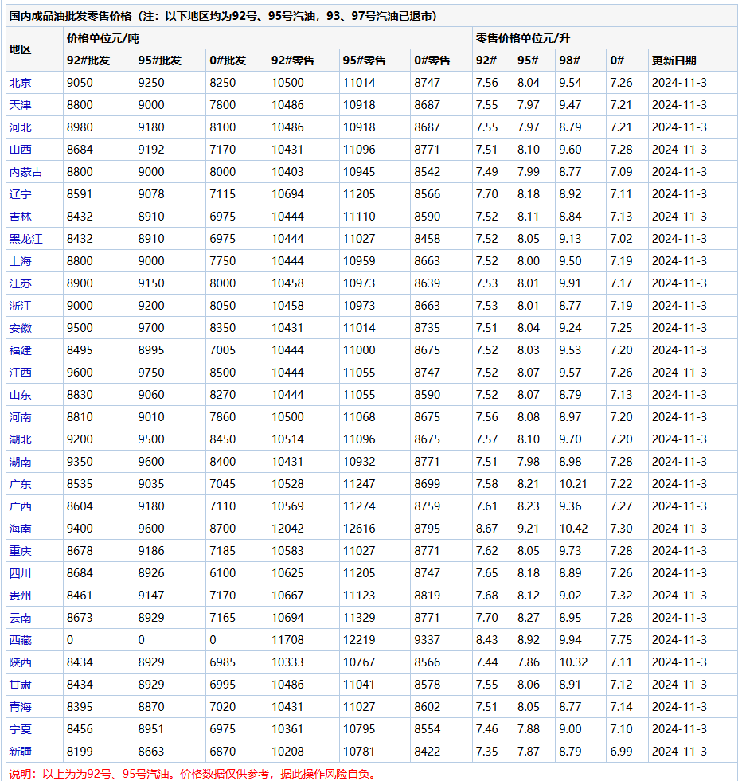This screenshot has width=742, height=781.
Task: Select Guizhou's 0# per-liter price 7.32
Action: [x=621, y=596]
